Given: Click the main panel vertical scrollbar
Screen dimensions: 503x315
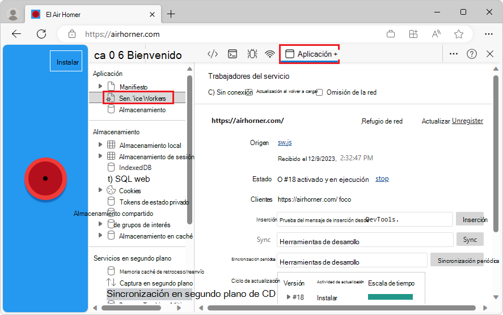Looking at the screenshot, I should coord(496,154).
